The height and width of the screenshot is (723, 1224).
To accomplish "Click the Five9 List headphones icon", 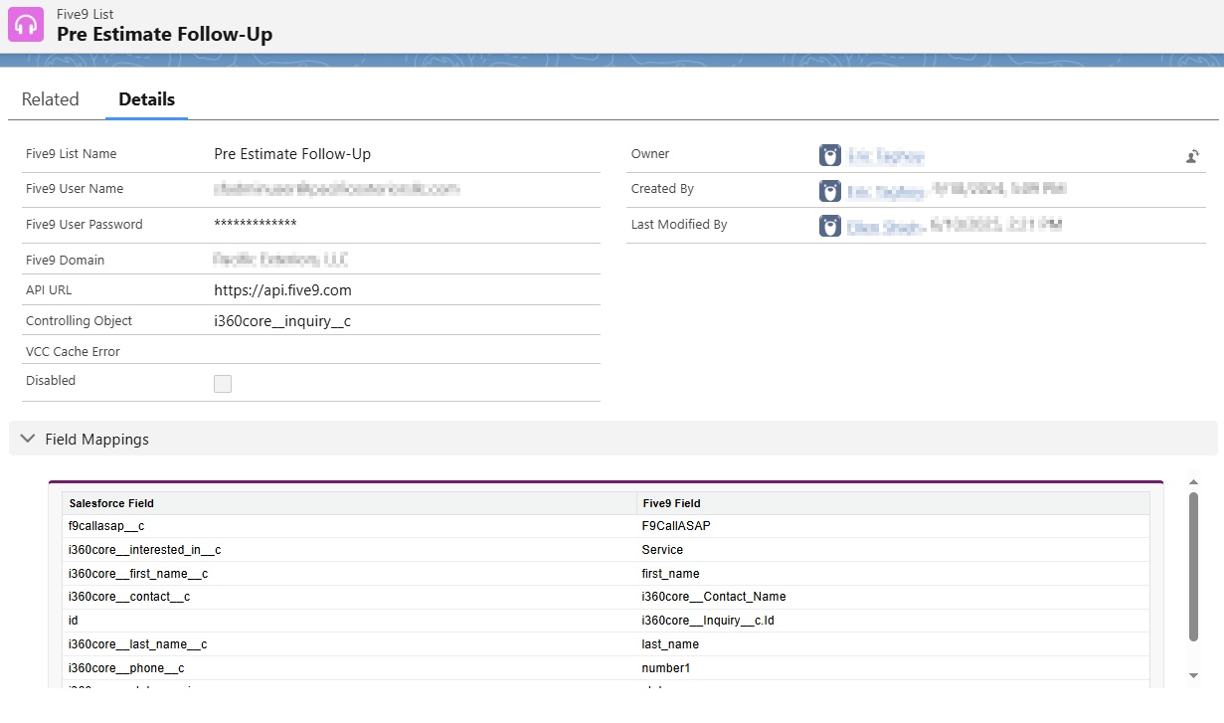I will click(26, 25).
